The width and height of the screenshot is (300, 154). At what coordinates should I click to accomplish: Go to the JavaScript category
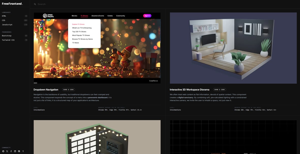7,25
